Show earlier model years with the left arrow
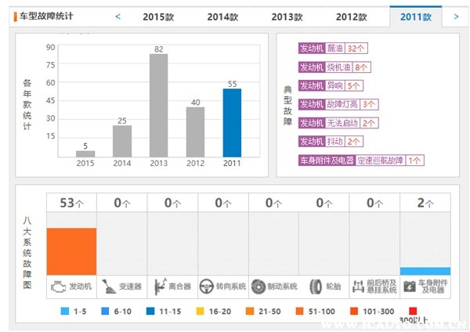 click(x=117, y=16)
